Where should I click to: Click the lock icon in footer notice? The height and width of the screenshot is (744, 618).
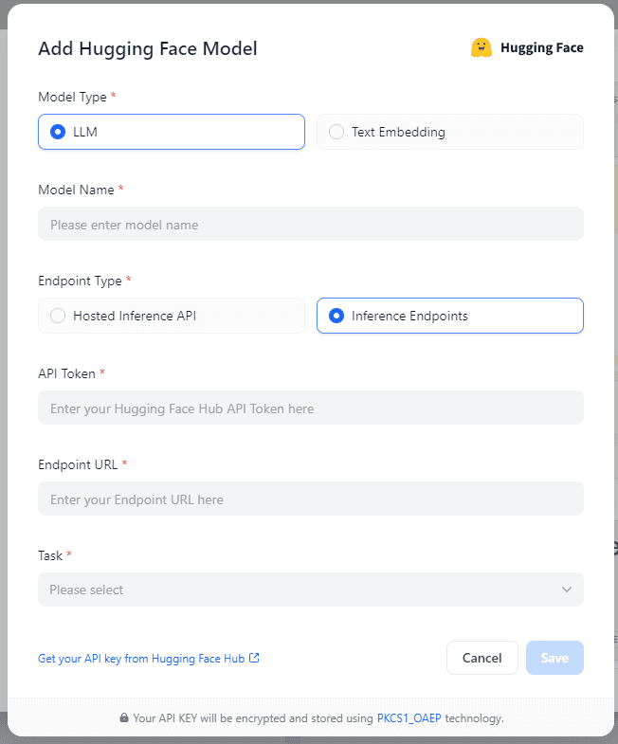click(124, 718)
